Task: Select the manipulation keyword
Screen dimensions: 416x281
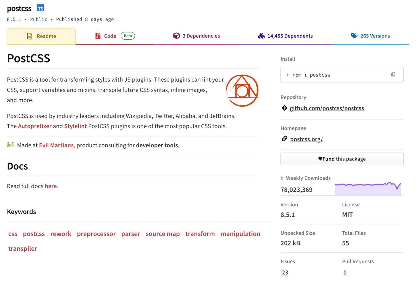Action: (240, 234)
